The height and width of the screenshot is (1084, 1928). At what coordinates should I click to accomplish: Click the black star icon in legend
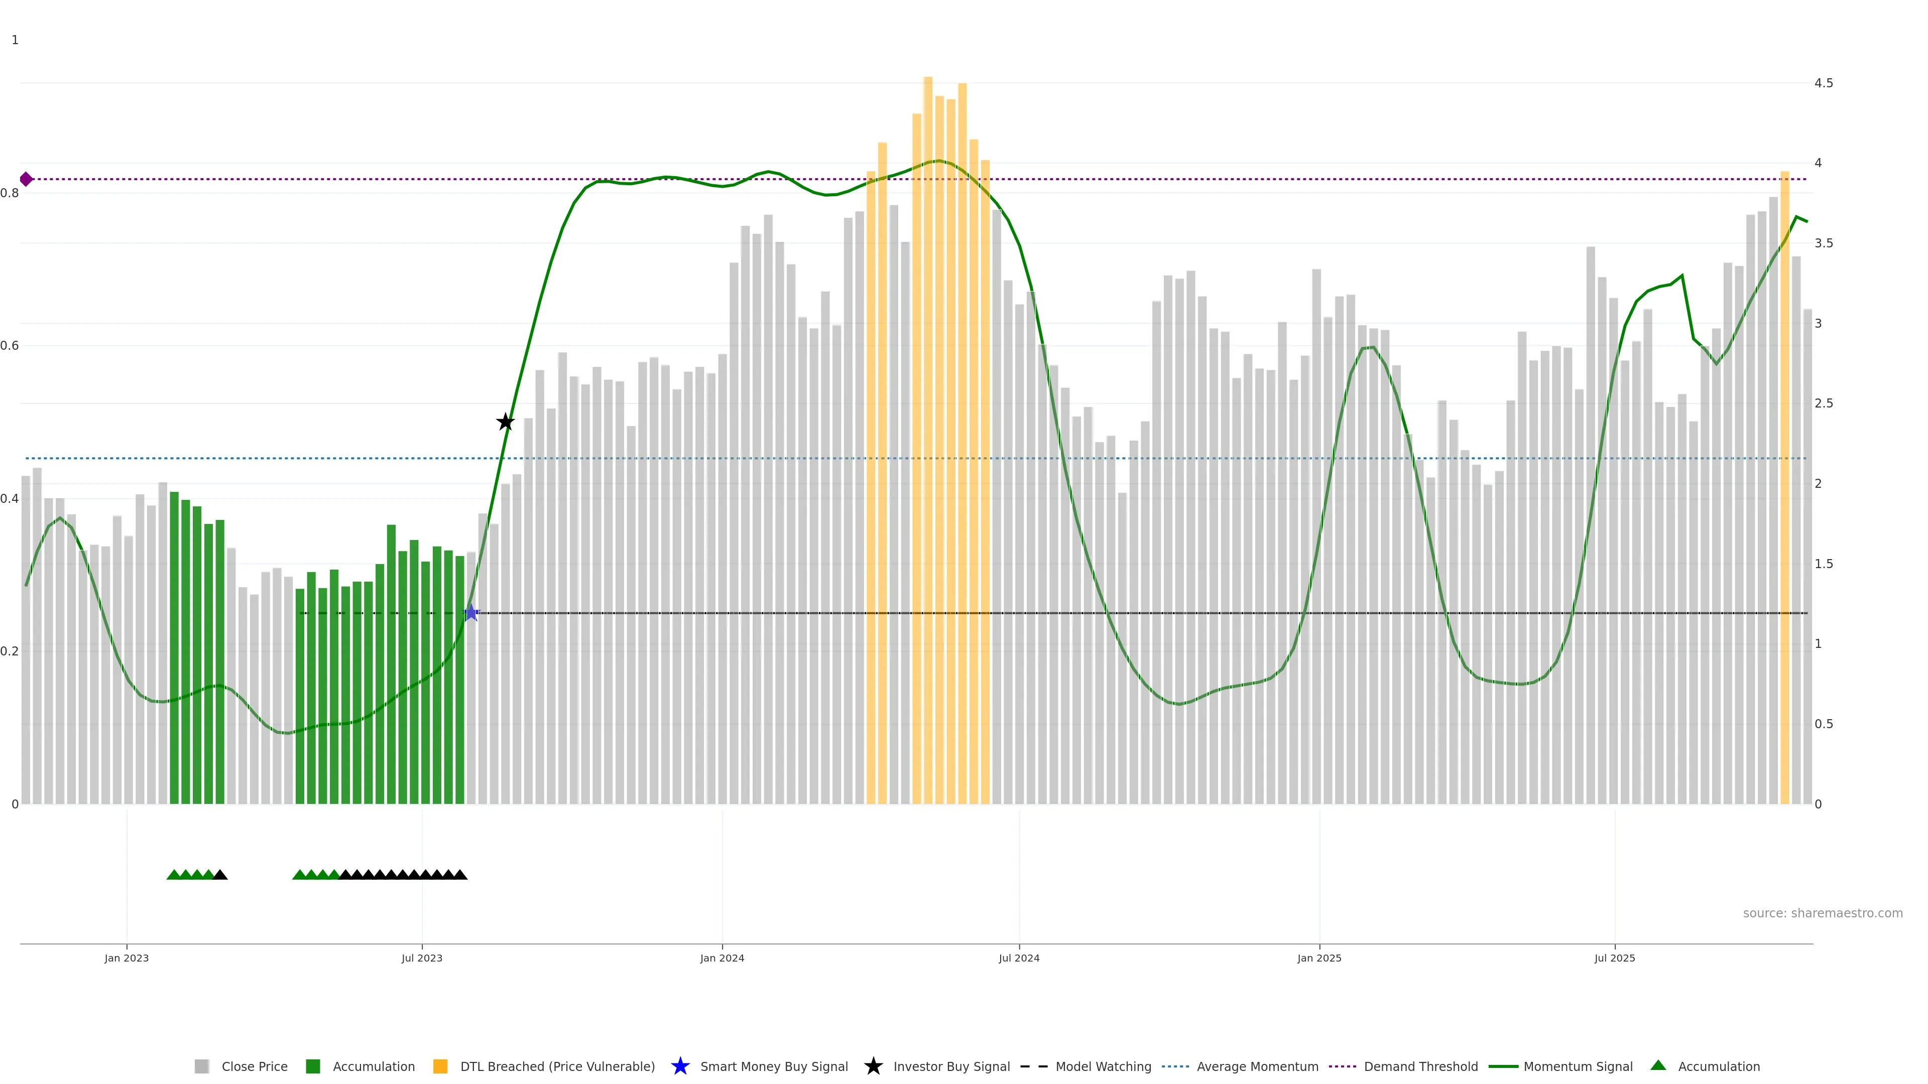tap(873, 1067)
